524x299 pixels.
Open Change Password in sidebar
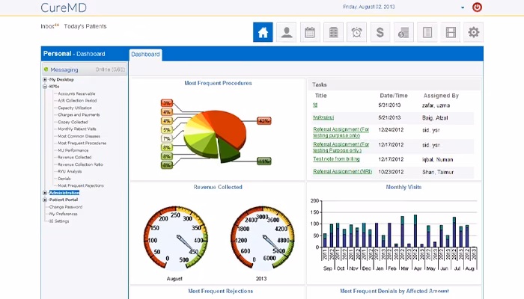pyautogui.click(x=66, y=207)
